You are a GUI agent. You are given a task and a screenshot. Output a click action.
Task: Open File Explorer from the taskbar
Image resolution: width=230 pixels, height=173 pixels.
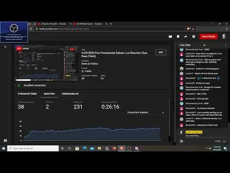click(99, 148)
